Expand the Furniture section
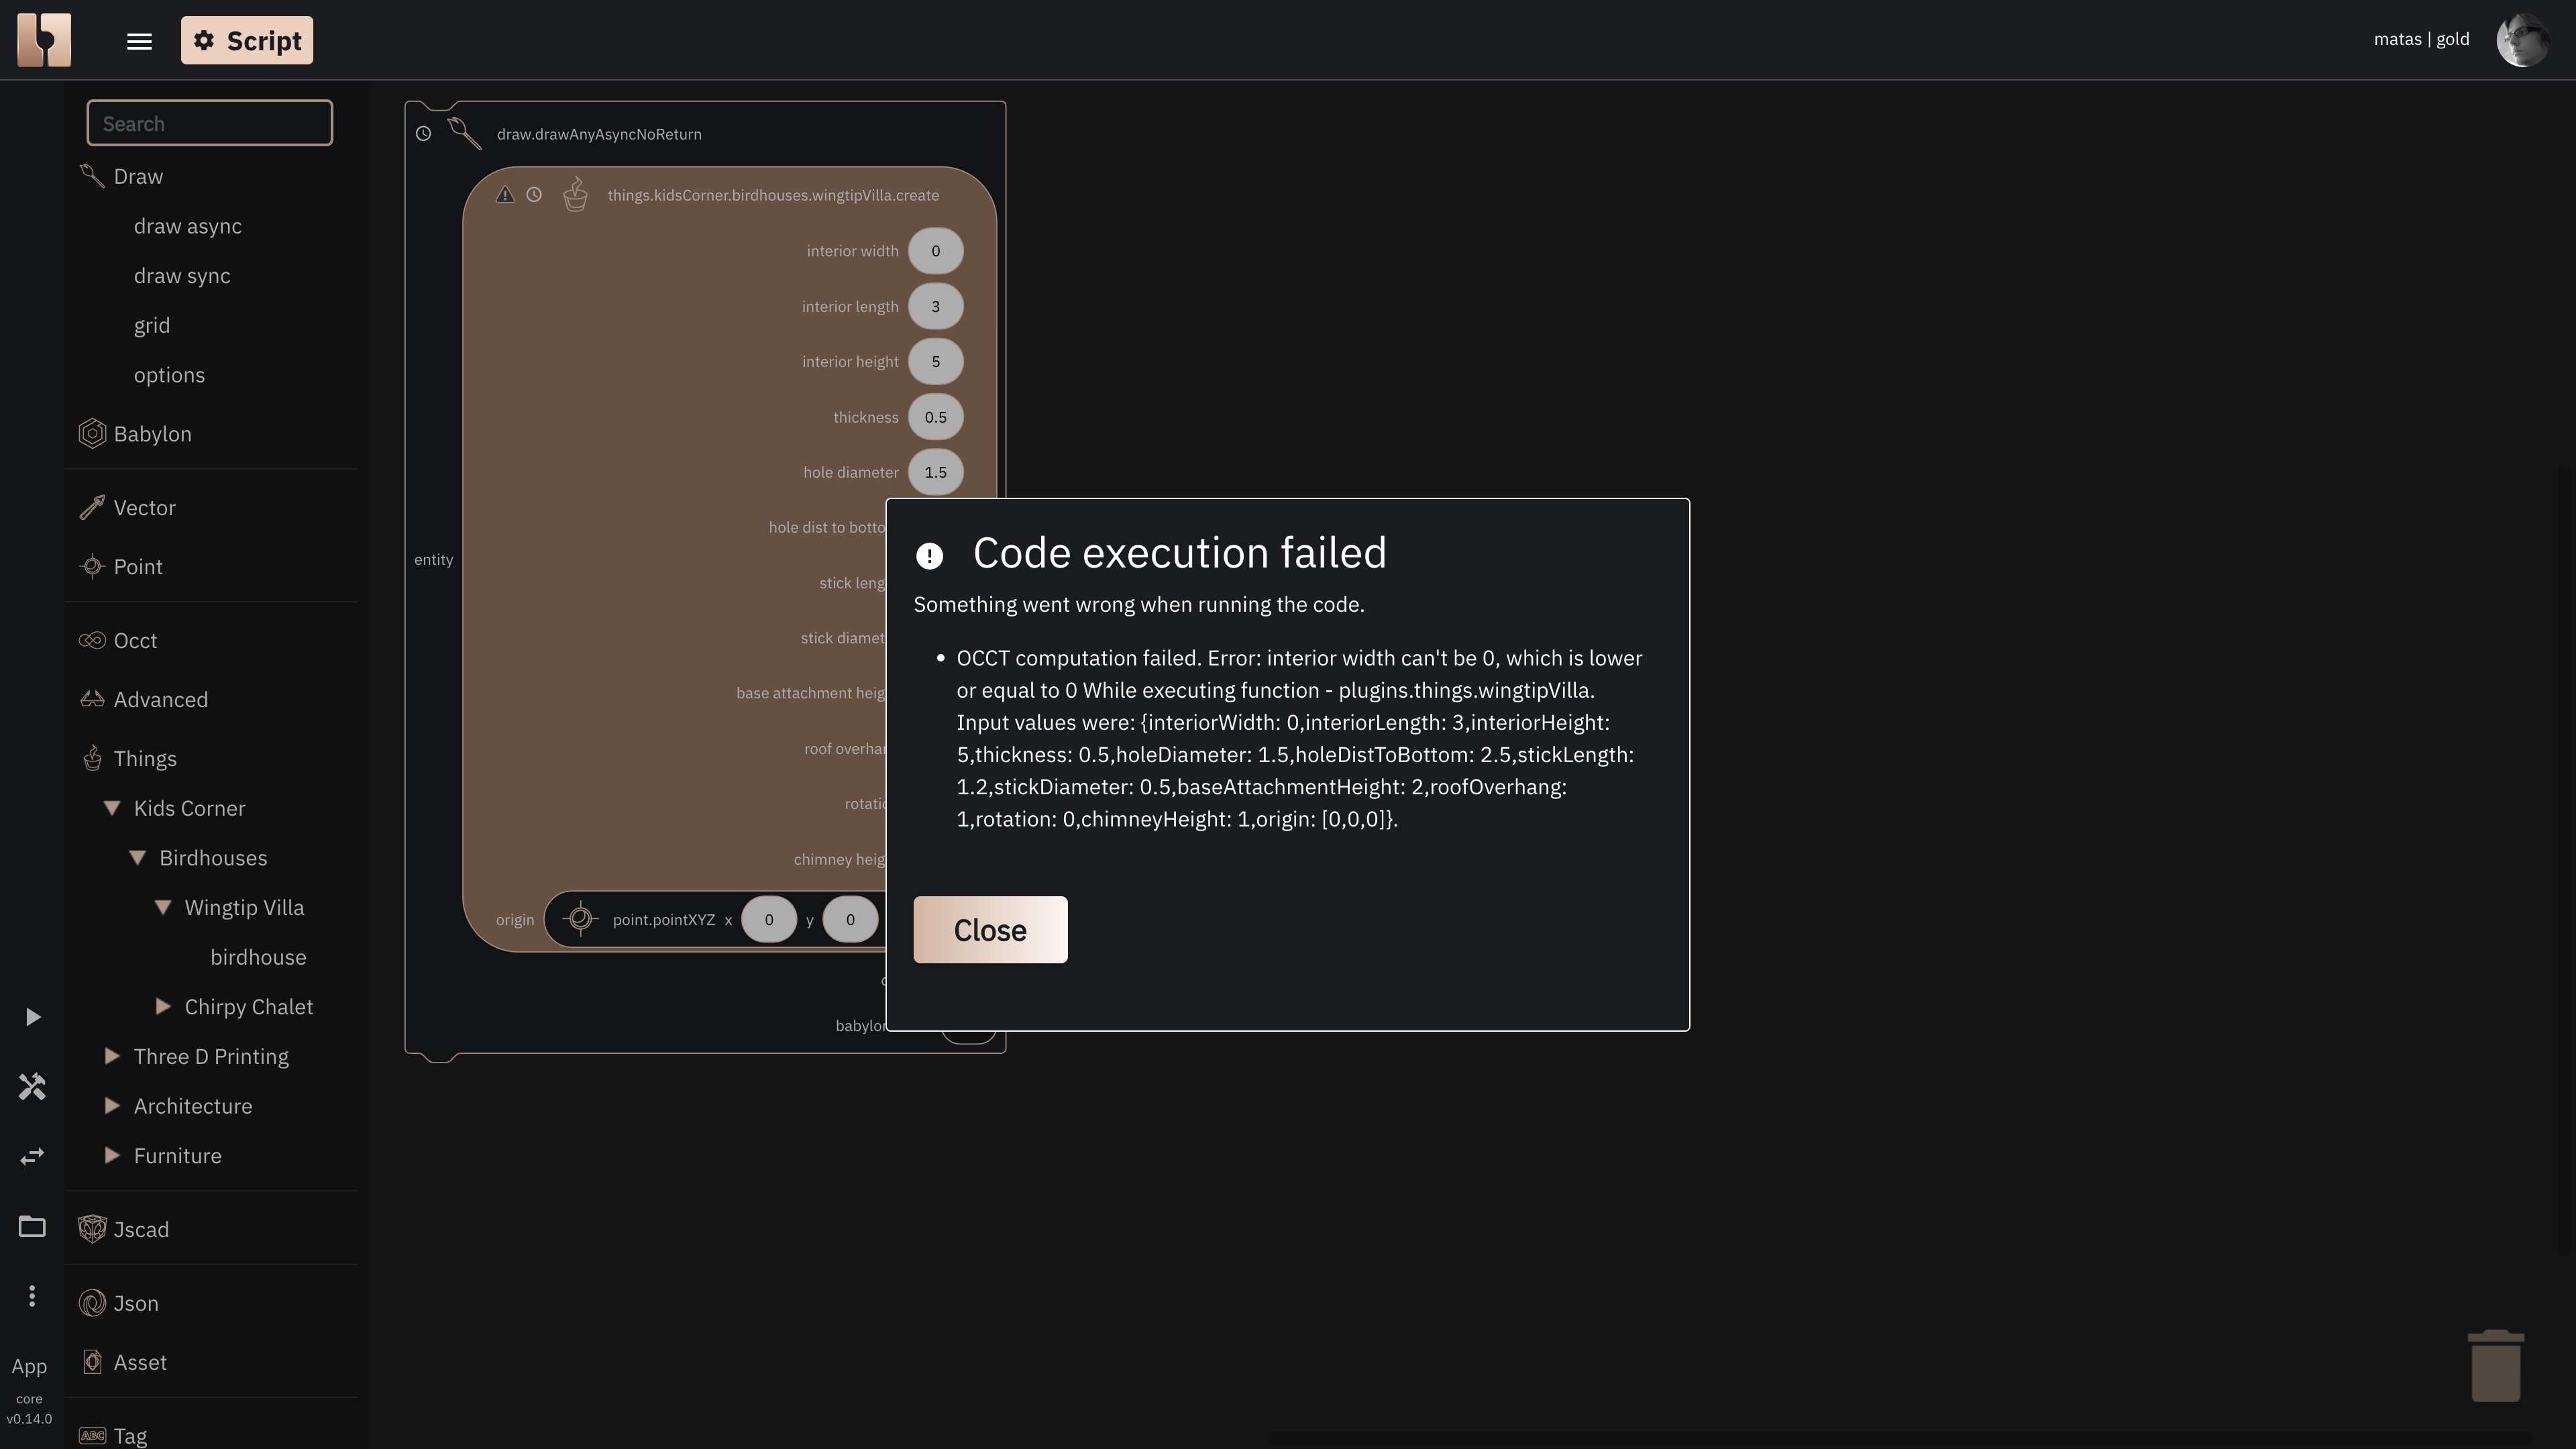 pos(112,1155)
